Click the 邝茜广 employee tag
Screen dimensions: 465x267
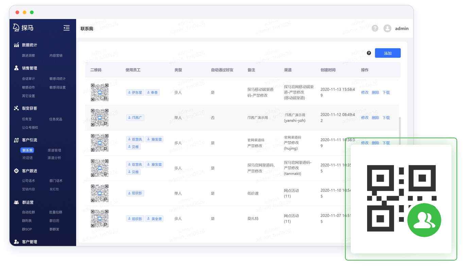(135, 118)
